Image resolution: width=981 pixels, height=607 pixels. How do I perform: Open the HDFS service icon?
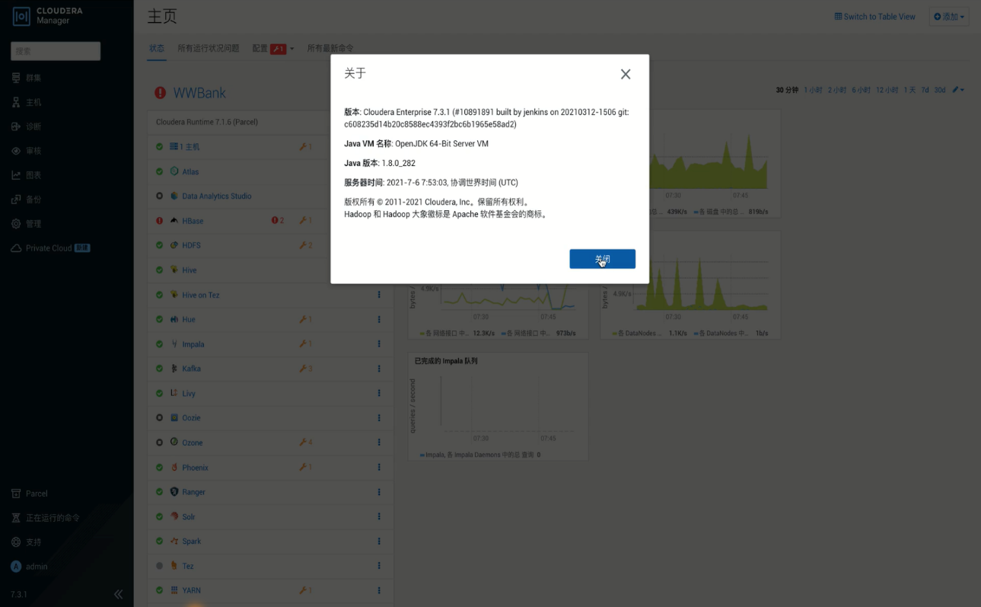pos(173,244)
